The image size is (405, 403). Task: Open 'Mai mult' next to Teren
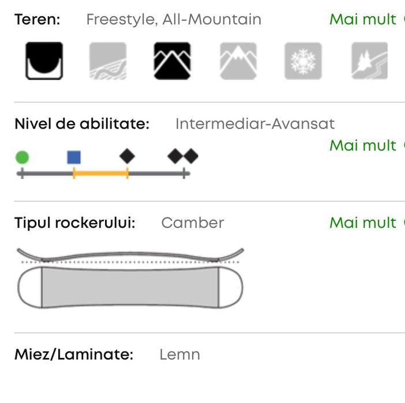point(363,20)
